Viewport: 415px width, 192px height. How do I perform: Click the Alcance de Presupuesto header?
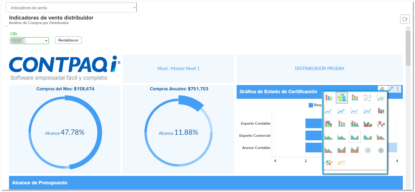point(40,183)
